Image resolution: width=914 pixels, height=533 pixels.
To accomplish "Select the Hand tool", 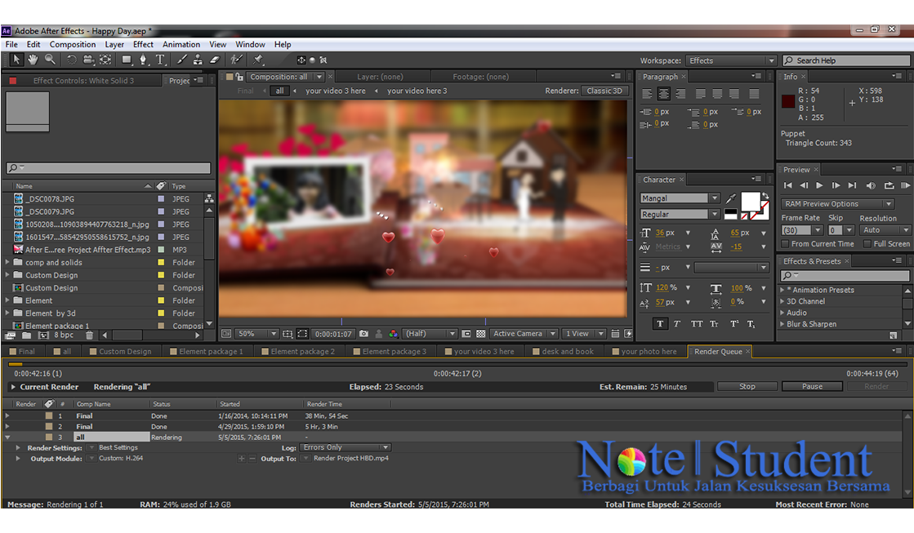I will 33,60.
